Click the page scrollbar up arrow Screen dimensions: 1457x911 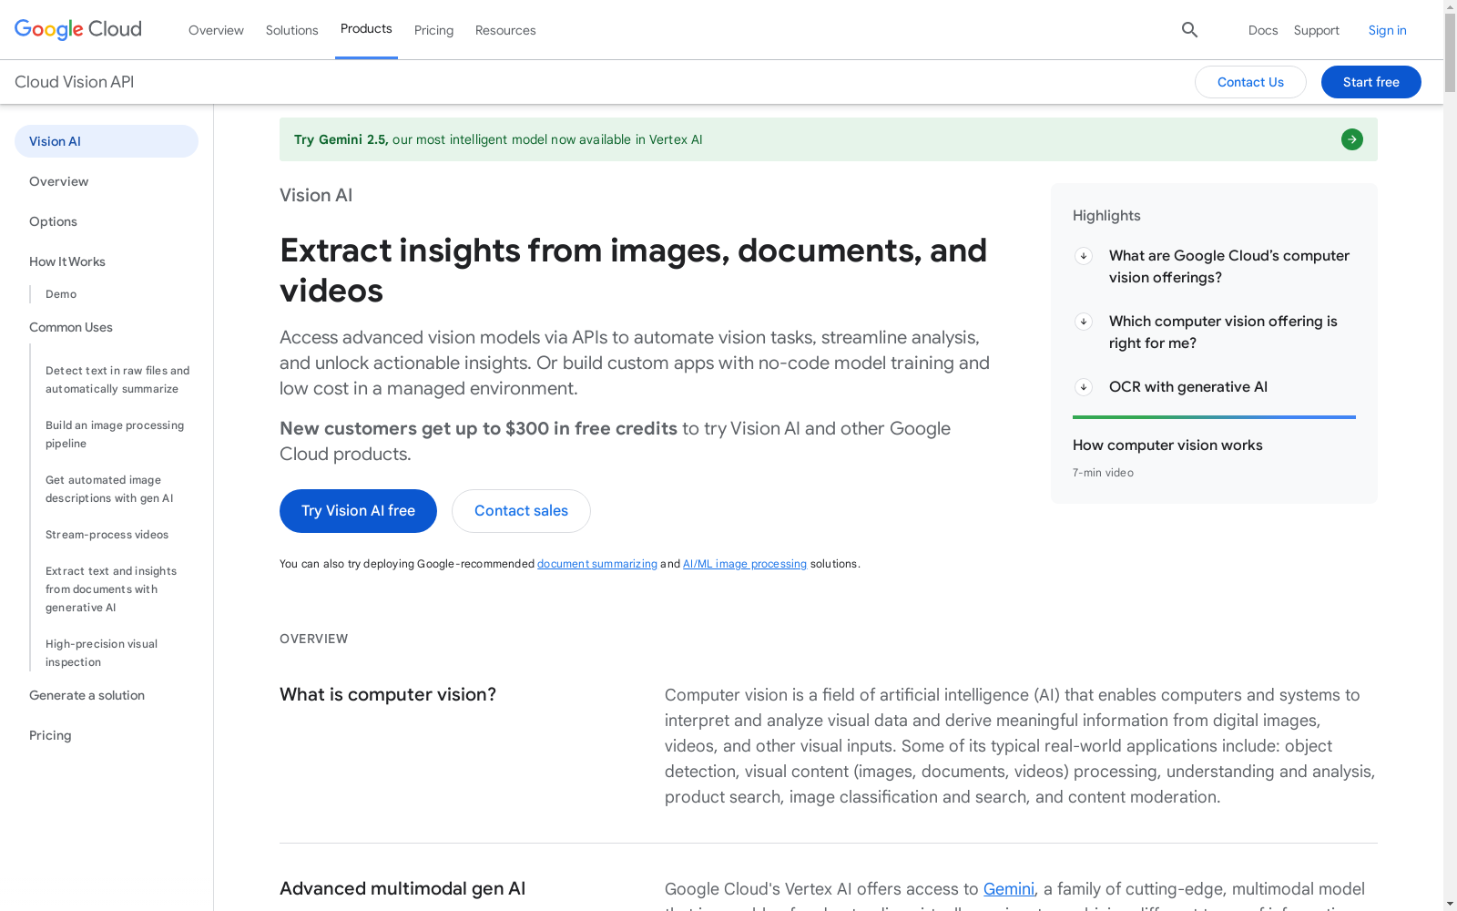tap(1450, 7)
